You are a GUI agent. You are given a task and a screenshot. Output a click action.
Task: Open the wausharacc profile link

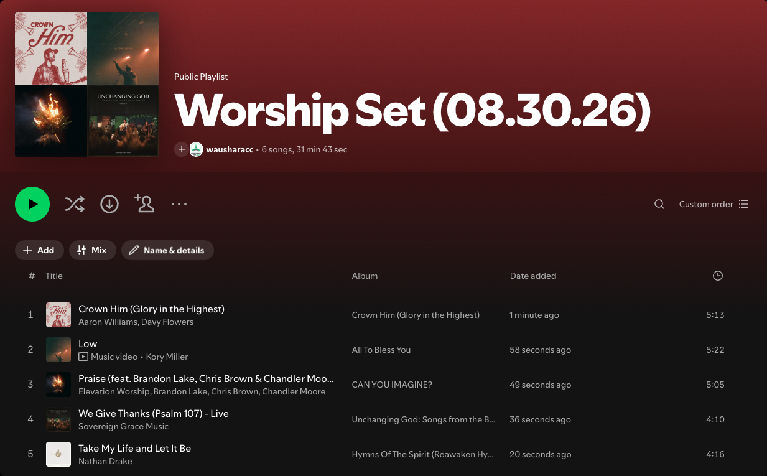[x=230, y=149]
